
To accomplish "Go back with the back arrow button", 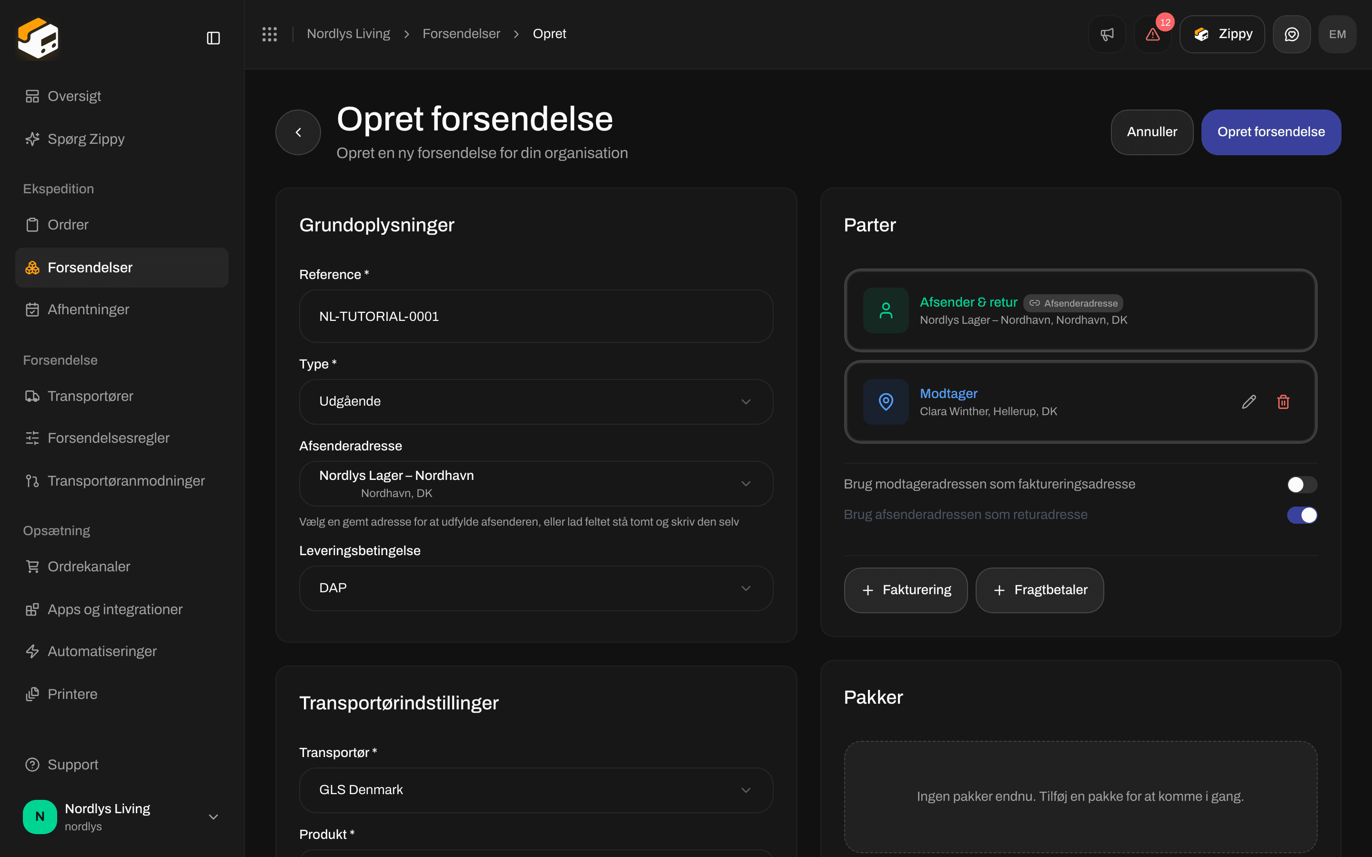I will click(298, 132).
